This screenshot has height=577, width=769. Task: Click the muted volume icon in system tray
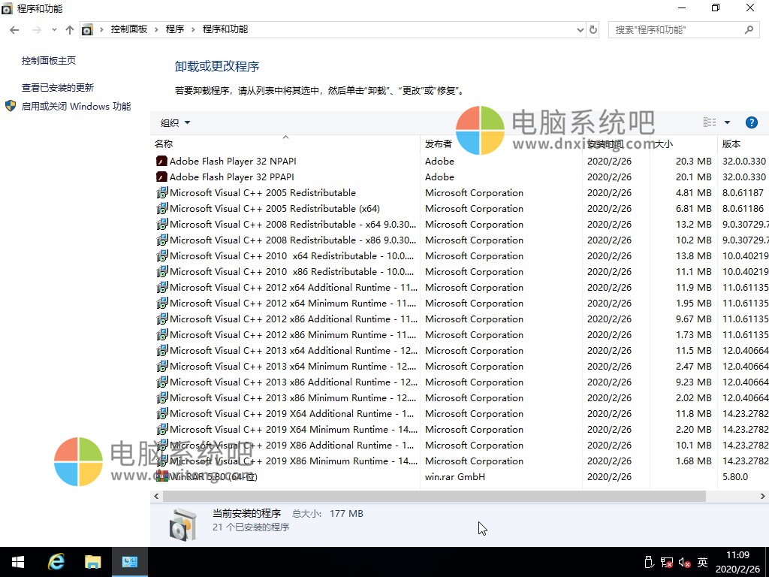coord(683,561)
